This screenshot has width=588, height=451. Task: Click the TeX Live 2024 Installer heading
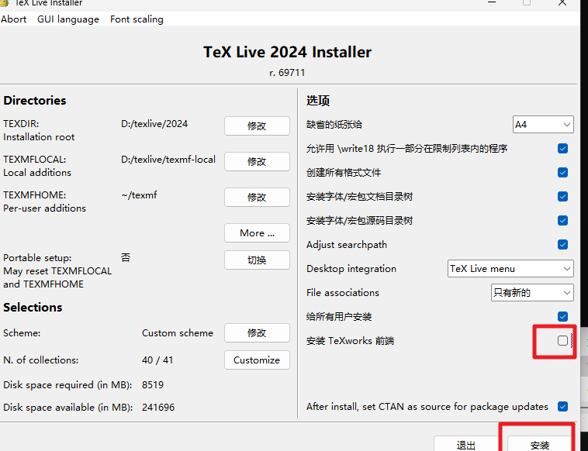pyautogui.click(x=287, y=52)
